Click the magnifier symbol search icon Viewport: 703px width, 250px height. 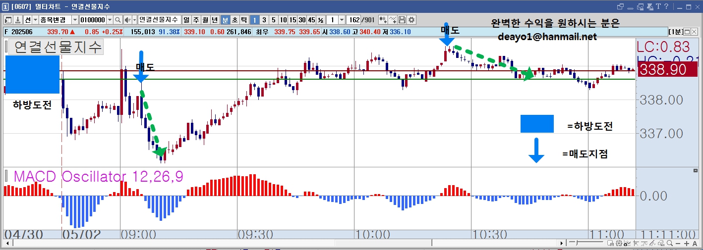click(x=118, y=20)
